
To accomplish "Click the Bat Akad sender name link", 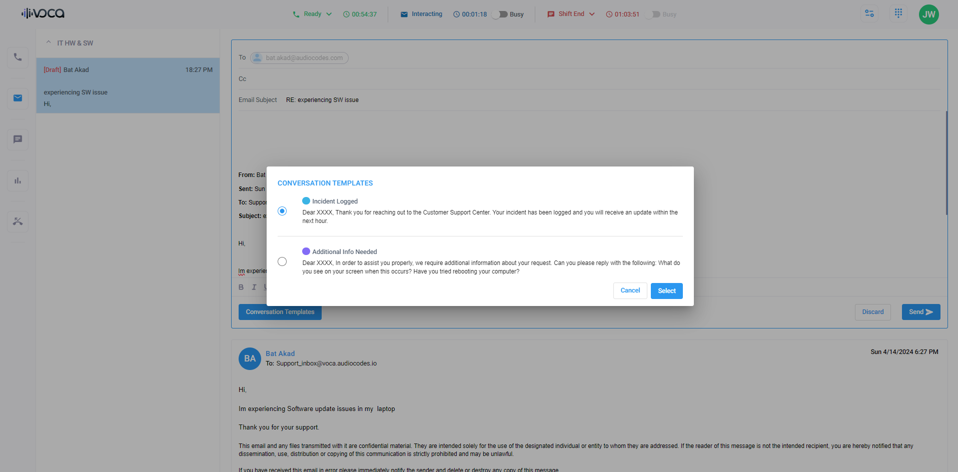I will pos(280,353).
